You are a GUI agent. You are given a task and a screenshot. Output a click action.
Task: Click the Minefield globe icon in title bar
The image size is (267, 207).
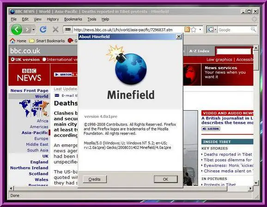click(x=12, y=12)
